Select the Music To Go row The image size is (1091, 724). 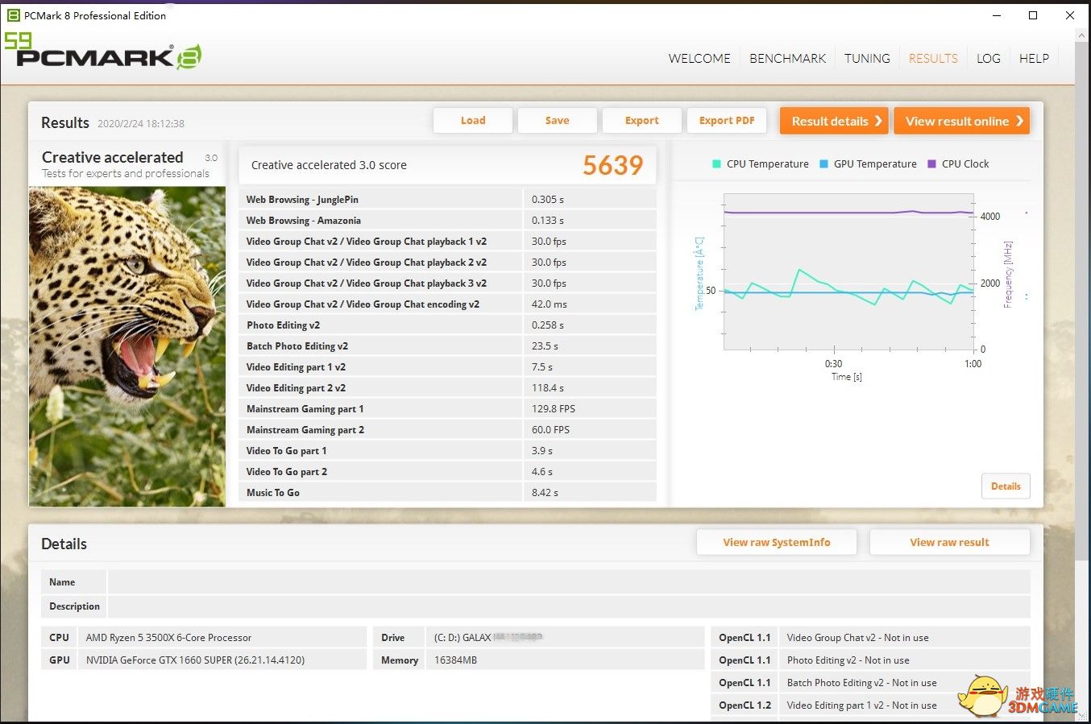[447, 492]
